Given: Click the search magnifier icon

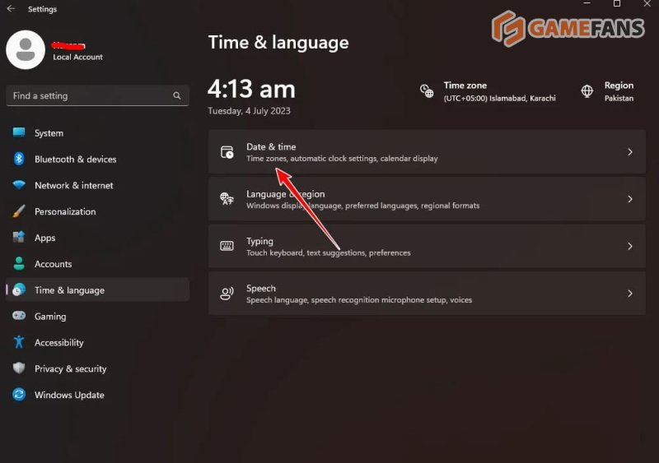Looking at the screenshot, I should pos(176,96).
